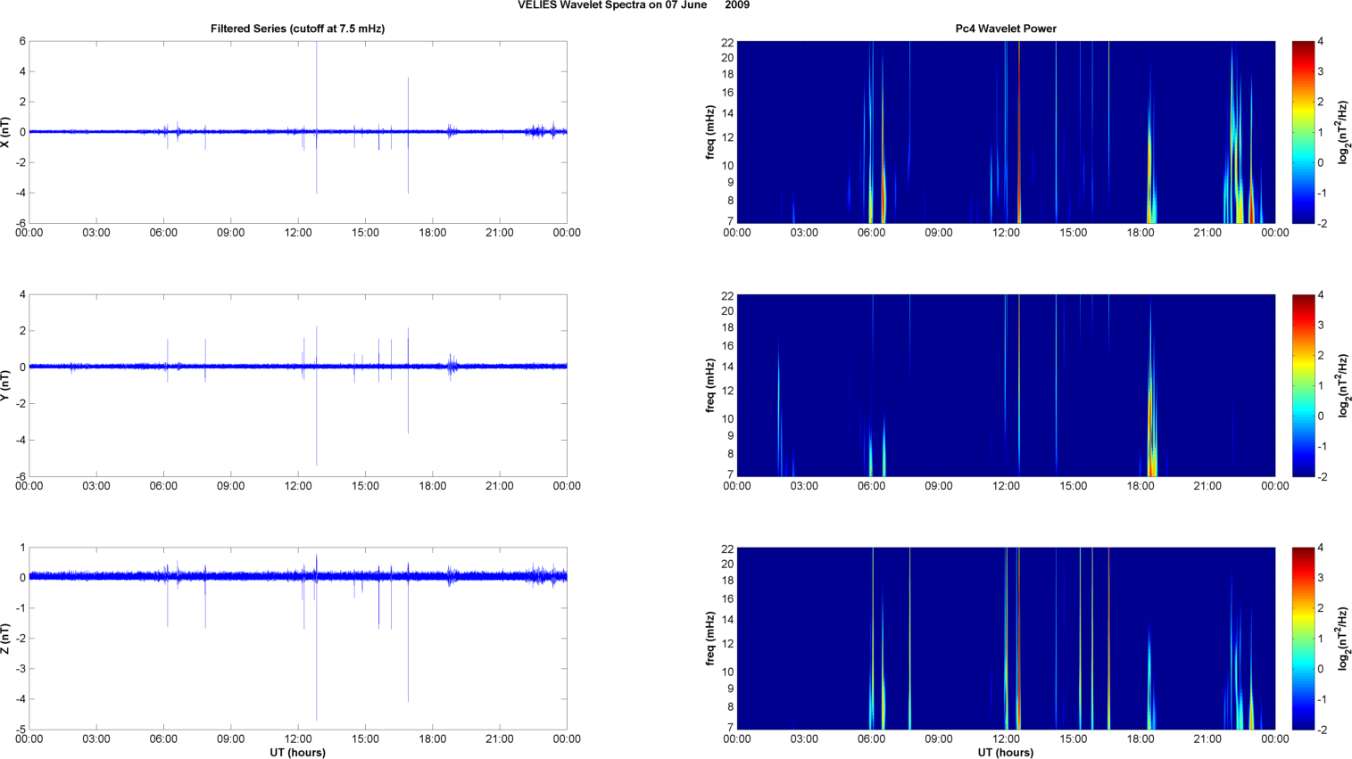Click the 12:00 tick under the Z series plot

click(x=298, y=738)
